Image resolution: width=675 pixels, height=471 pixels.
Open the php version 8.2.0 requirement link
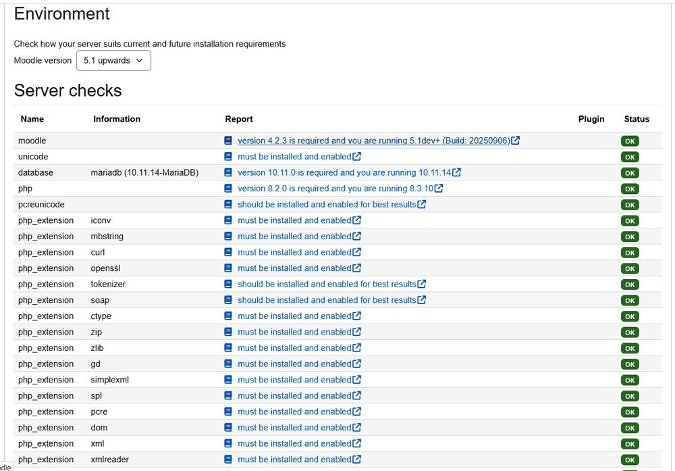point(335,189)
